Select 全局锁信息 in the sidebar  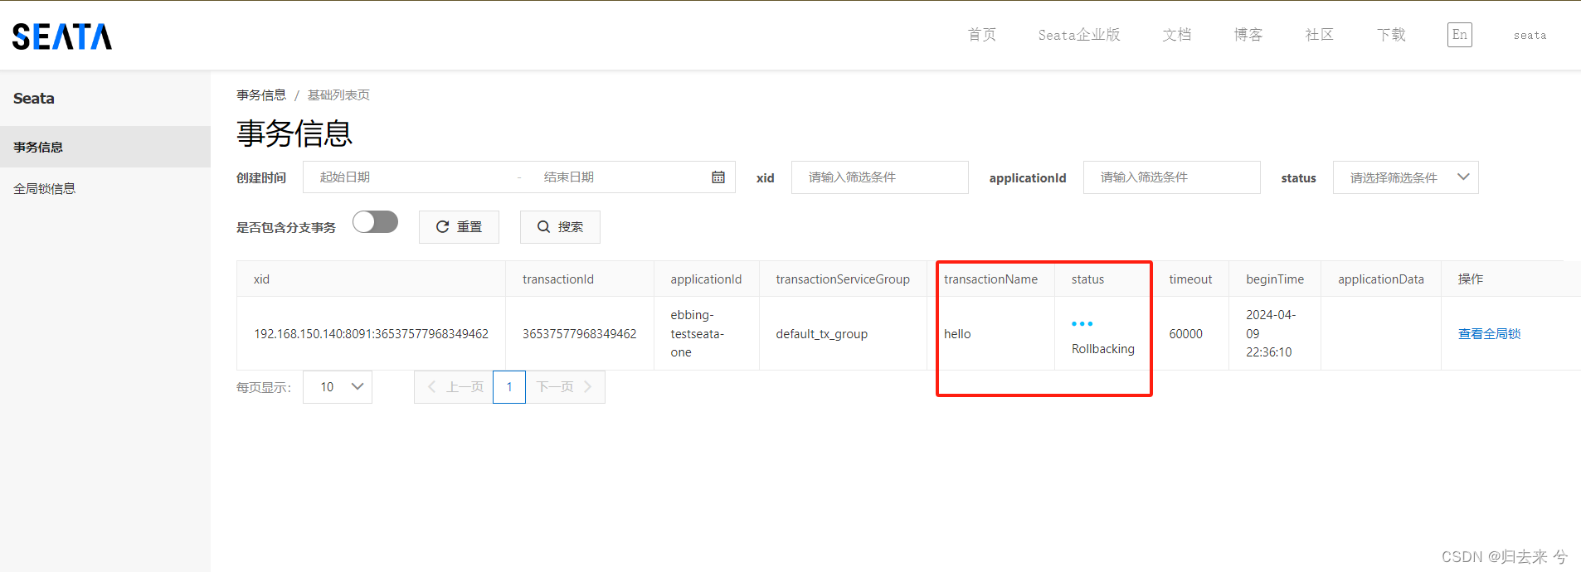pyautogui.click(x=105, y=188)
